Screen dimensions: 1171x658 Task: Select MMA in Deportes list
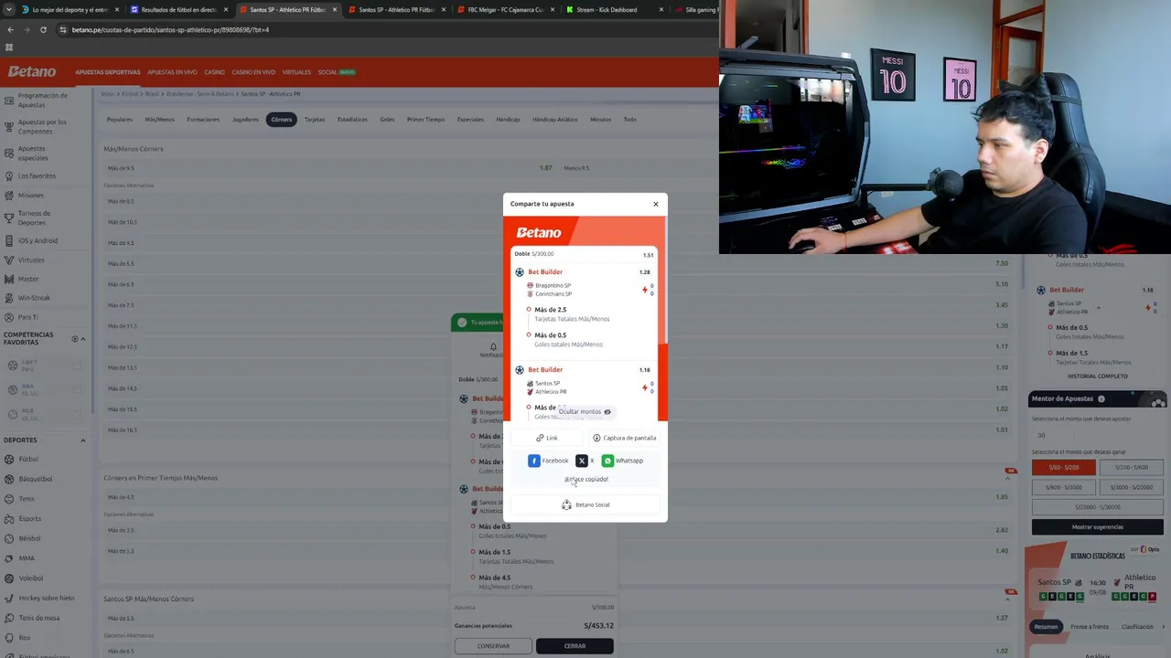27,558
